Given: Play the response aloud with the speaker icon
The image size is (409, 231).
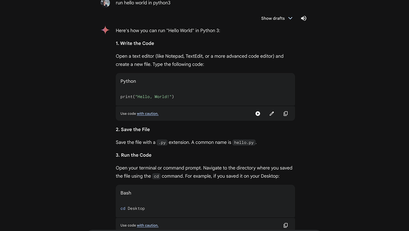Looking at the screenshot, I should (x=303, y=18).
